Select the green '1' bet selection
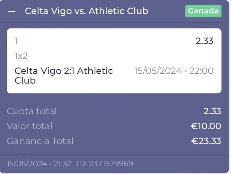Screen dimensions: 231x174 [16, 41]
